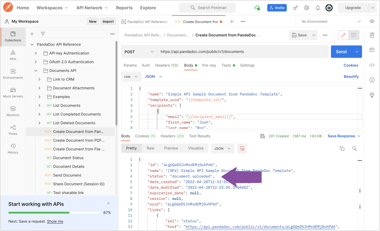Add a new request tab

coord(232,22)
